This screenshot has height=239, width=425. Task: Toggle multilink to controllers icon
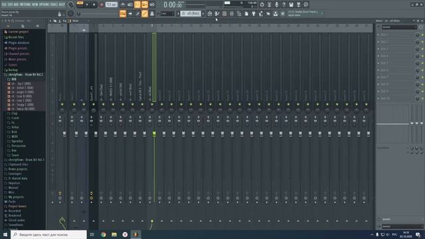coord(152,13)
